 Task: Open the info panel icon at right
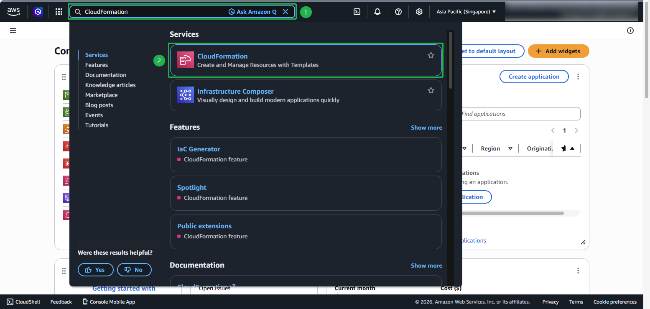pyautogui.click(x=630, y=31)
